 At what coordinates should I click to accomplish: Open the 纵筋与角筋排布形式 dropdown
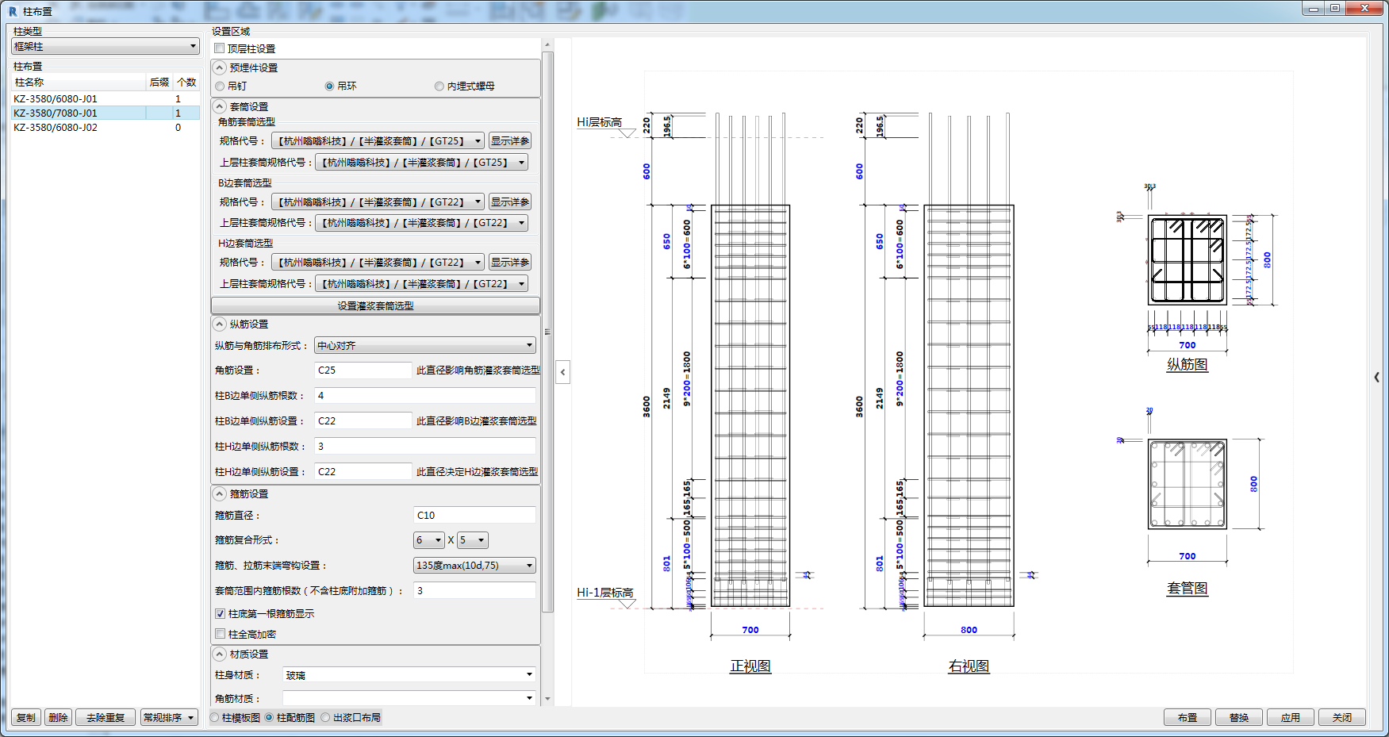[424, 346]
